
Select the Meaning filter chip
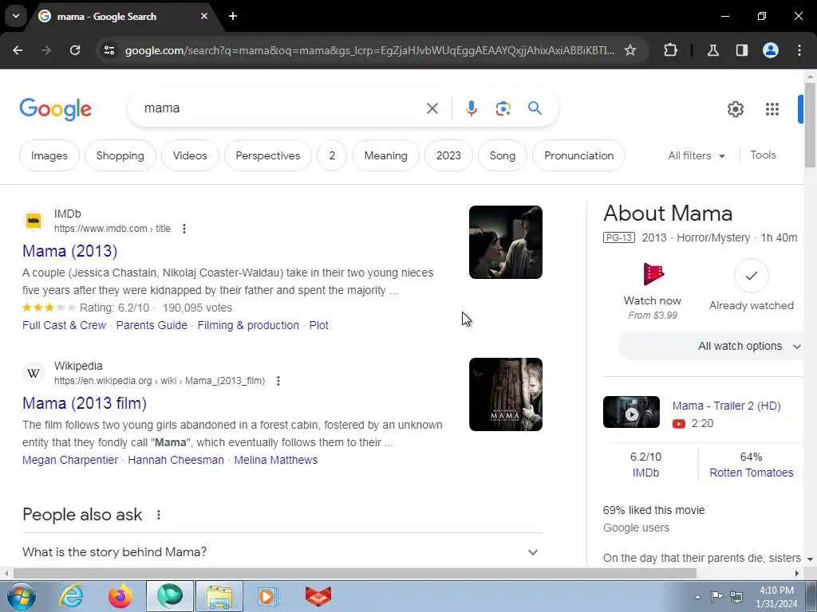[385, 155]
